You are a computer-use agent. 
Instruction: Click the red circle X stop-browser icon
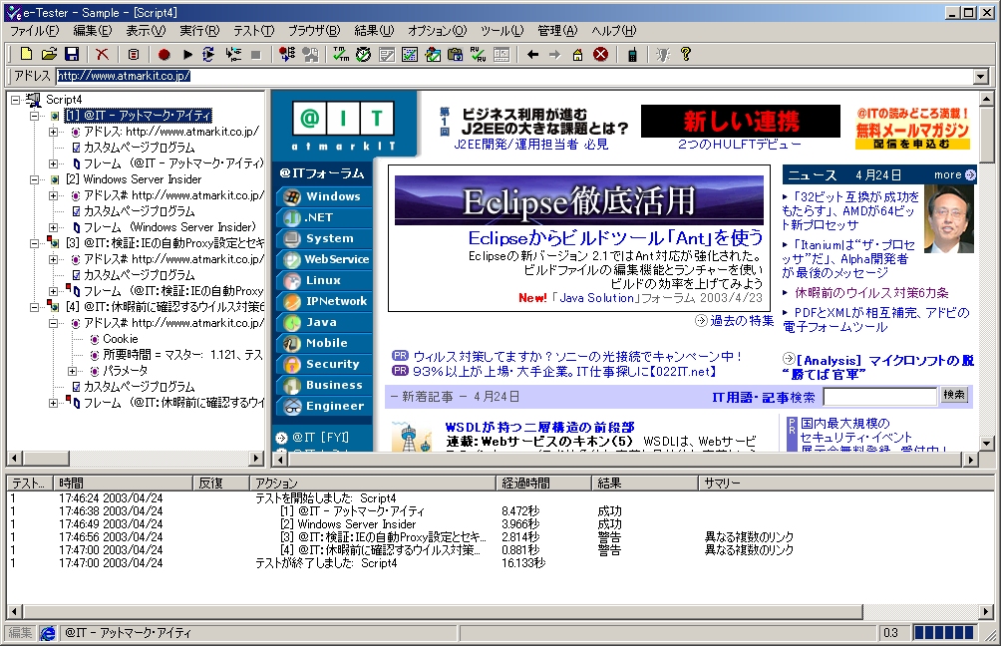[x=601, y=54]
